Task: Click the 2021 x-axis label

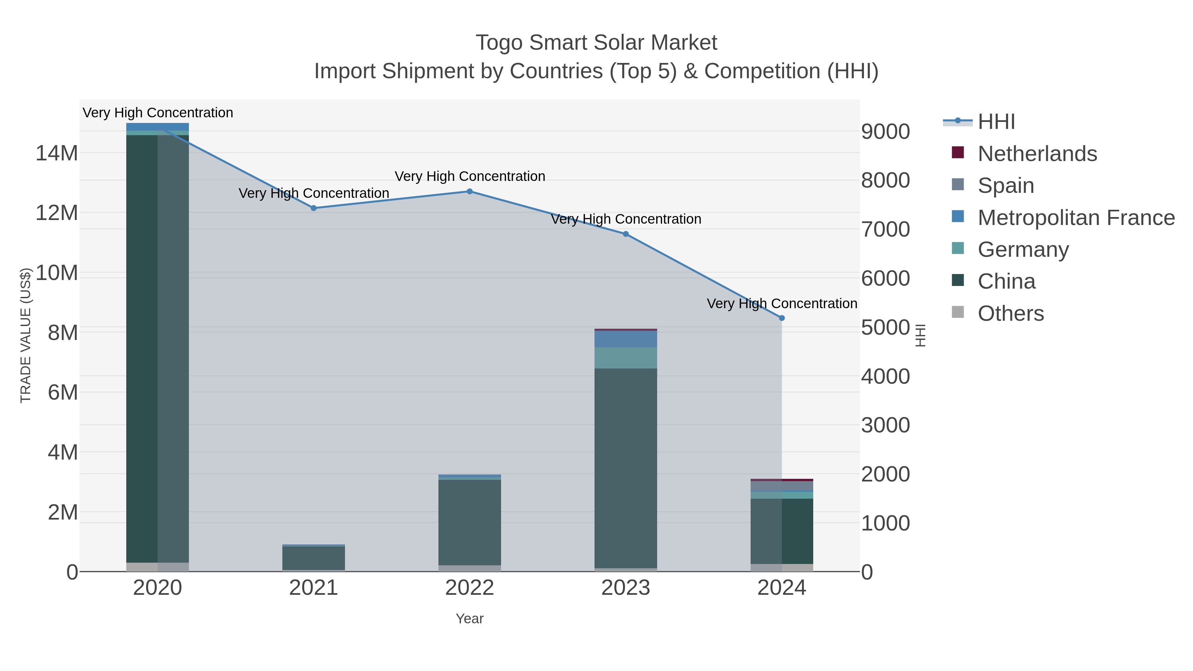Action: click(313, 588)
